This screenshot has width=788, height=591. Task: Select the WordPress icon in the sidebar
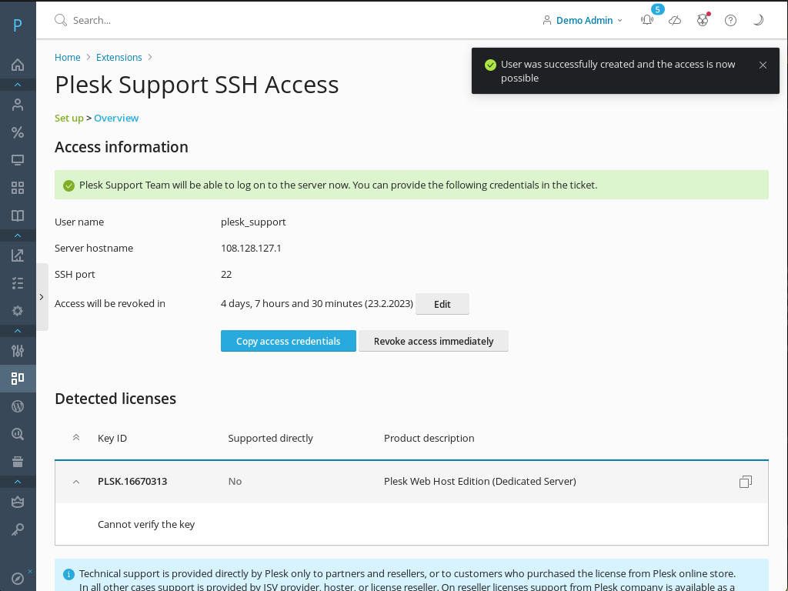pos(18,406)
